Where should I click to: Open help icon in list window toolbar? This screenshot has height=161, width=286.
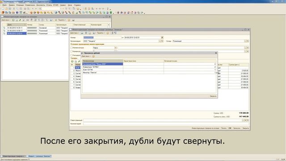(x=69, y=20)
